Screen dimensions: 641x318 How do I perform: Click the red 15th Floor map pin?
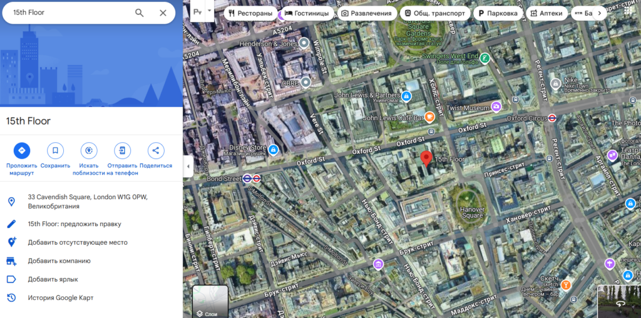click(x=426, y=159)
